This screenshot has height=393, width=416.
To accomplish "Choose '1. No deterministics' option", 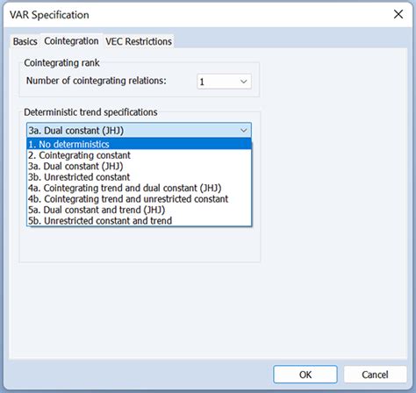I will pos(139,144).
